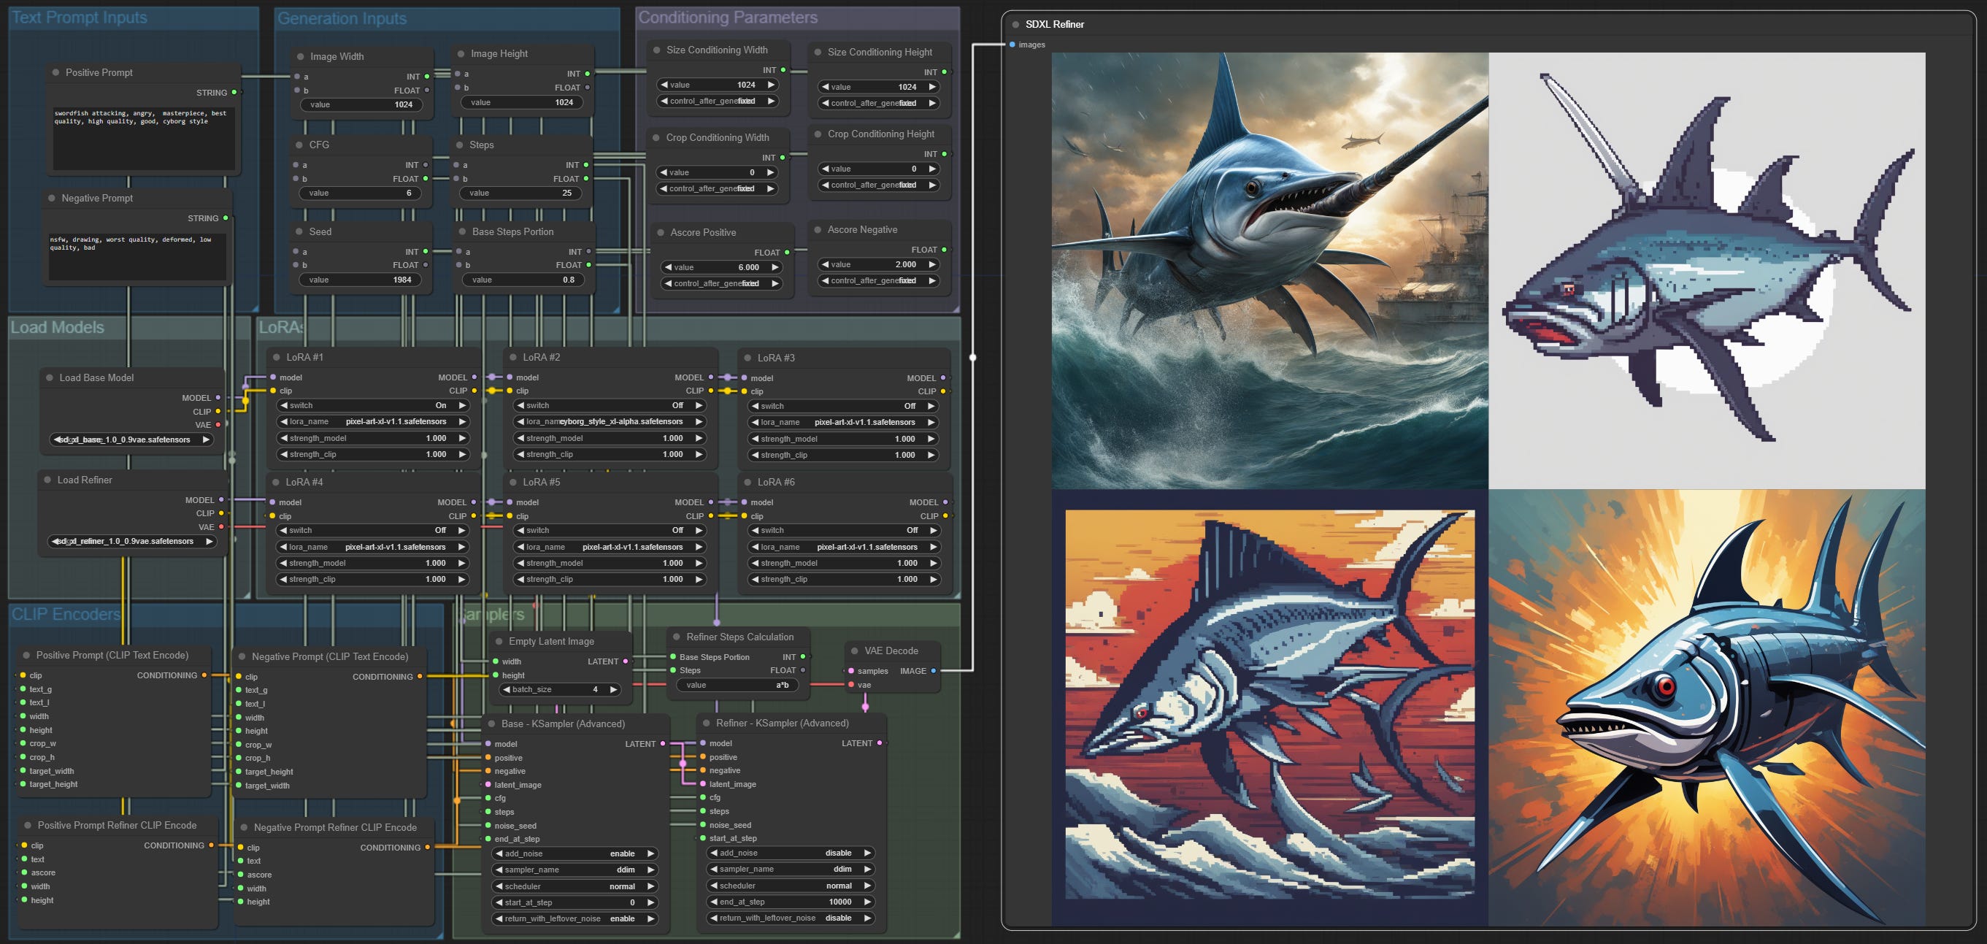Toggle Base KSampler add_noise enable setting
This screenshot has height=944, width=1987.
(x=574, y=853)
